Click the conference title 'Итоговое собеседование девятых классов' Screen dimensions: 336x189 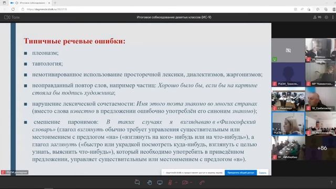(174, 17)
